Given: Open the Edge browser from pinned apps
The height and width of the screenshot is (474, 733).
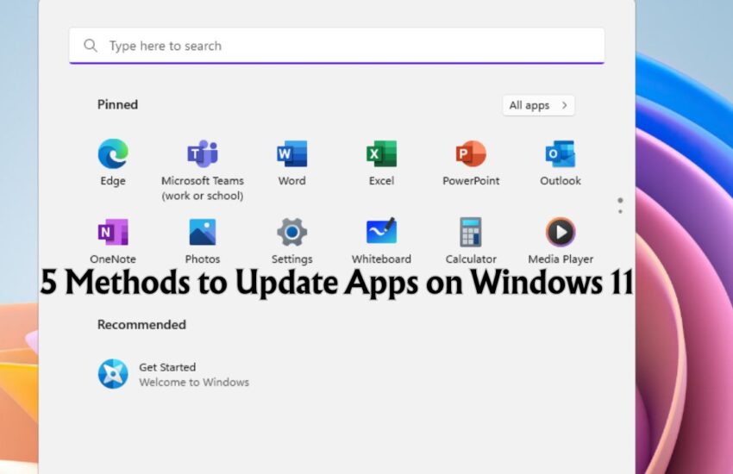Looking at the screenshot, I should click(x=113, y=153).
